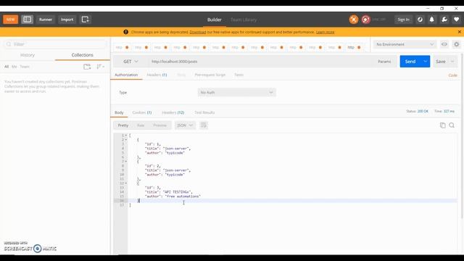Select the Pretty view mode
464x261 pixels.
coord(123,125)
